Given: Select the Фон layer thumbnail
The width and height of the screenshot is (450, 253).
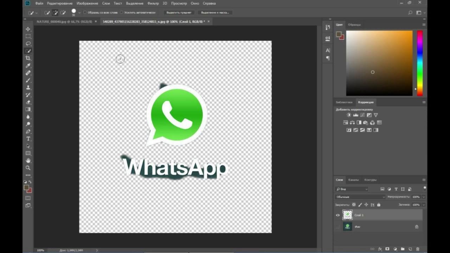Looking at the screenshot, I should point(347,227).
